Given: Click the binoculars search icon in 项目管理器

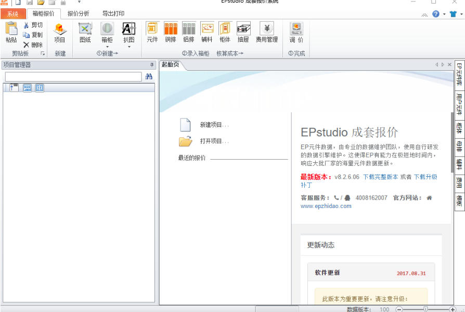Looking at the screenshot, I should (x=149, y=76).
